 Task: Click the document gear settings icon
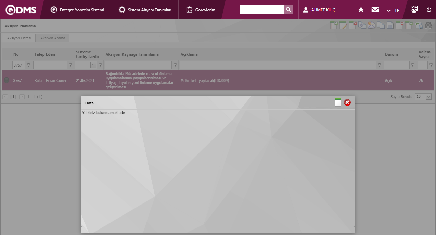click(x=362, y=26)
